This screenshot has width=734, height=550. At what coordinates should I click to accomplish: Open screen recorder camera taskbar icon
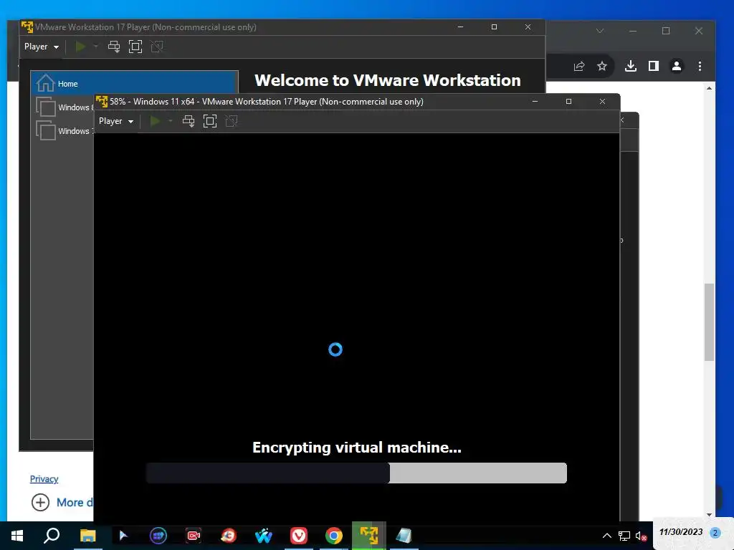(x=194, y=536)
